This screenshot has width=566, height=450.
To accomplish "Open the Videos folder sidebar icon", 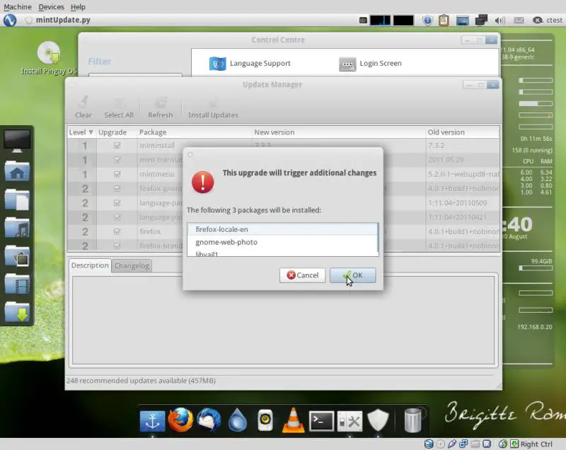I will (17, 284).
